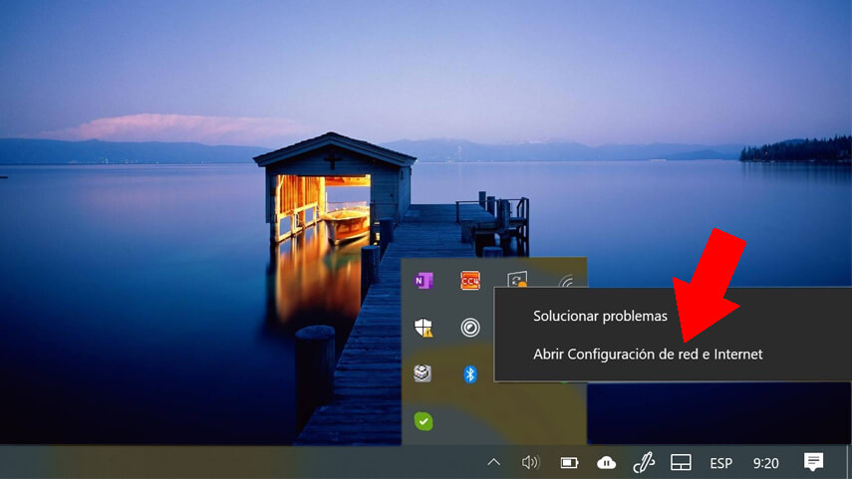Screen dimensions: 852x479
Task: Click the sync monitor tray icon
Action: (517, 280)
